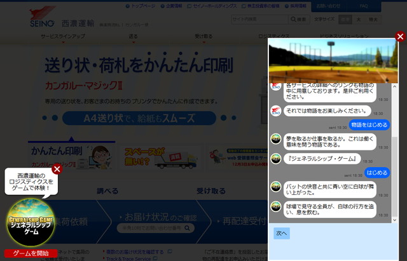The width and height of the screenshot is (407, 261).
Task: Select 大 font size option
Action: [359, 20]
